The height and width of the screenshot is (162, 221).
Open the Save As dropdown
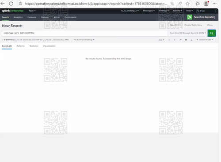[175, 25]
